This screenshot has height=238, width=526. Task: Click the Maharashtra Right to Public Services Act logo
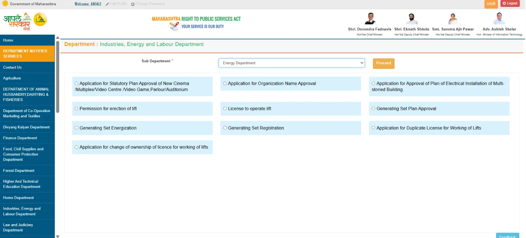click(196, 23)
